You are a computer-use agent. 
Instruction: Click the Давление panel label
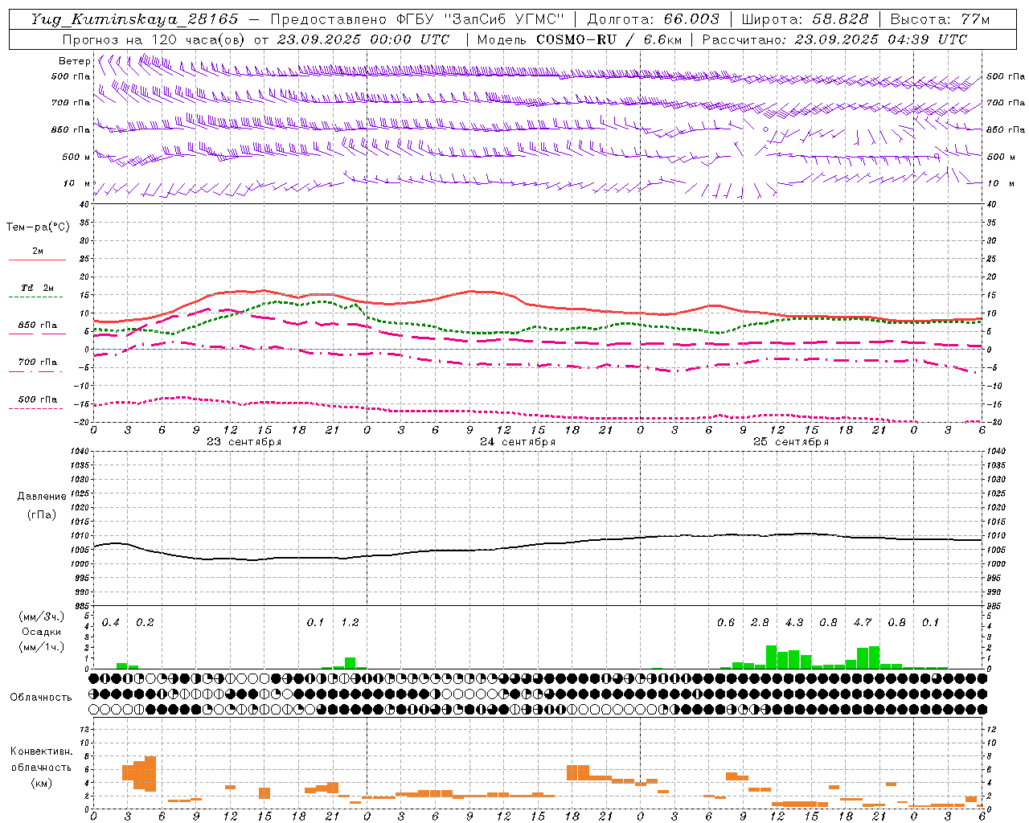tap(42, 497)
